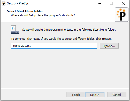
Task: Close the PreSys Setup dialog
Action: click(123, 3)
